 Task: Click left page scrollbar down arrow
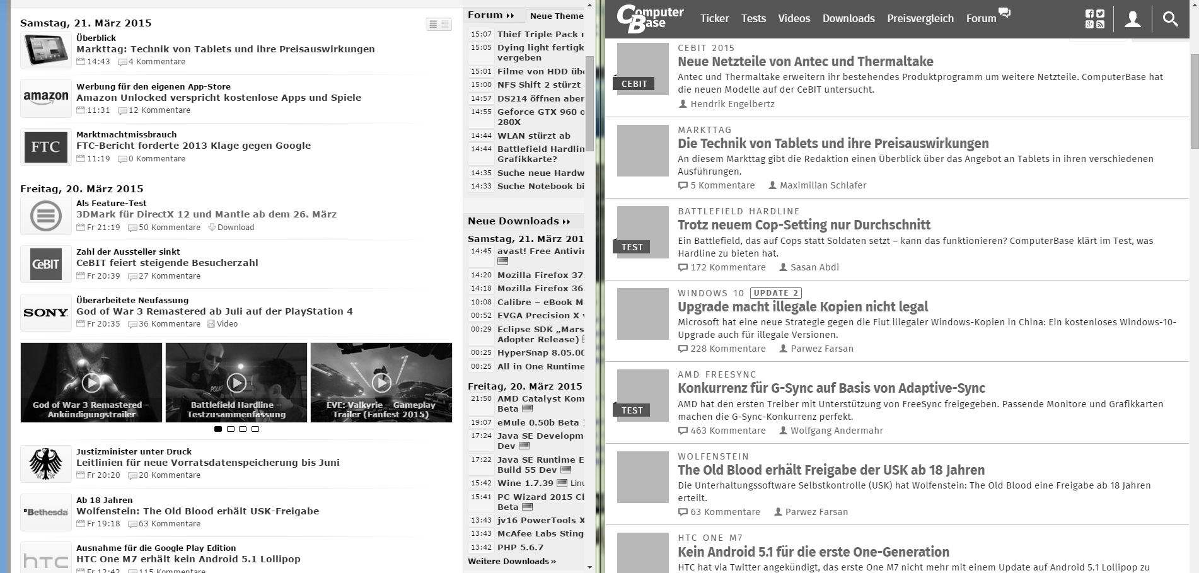[589, 567]
